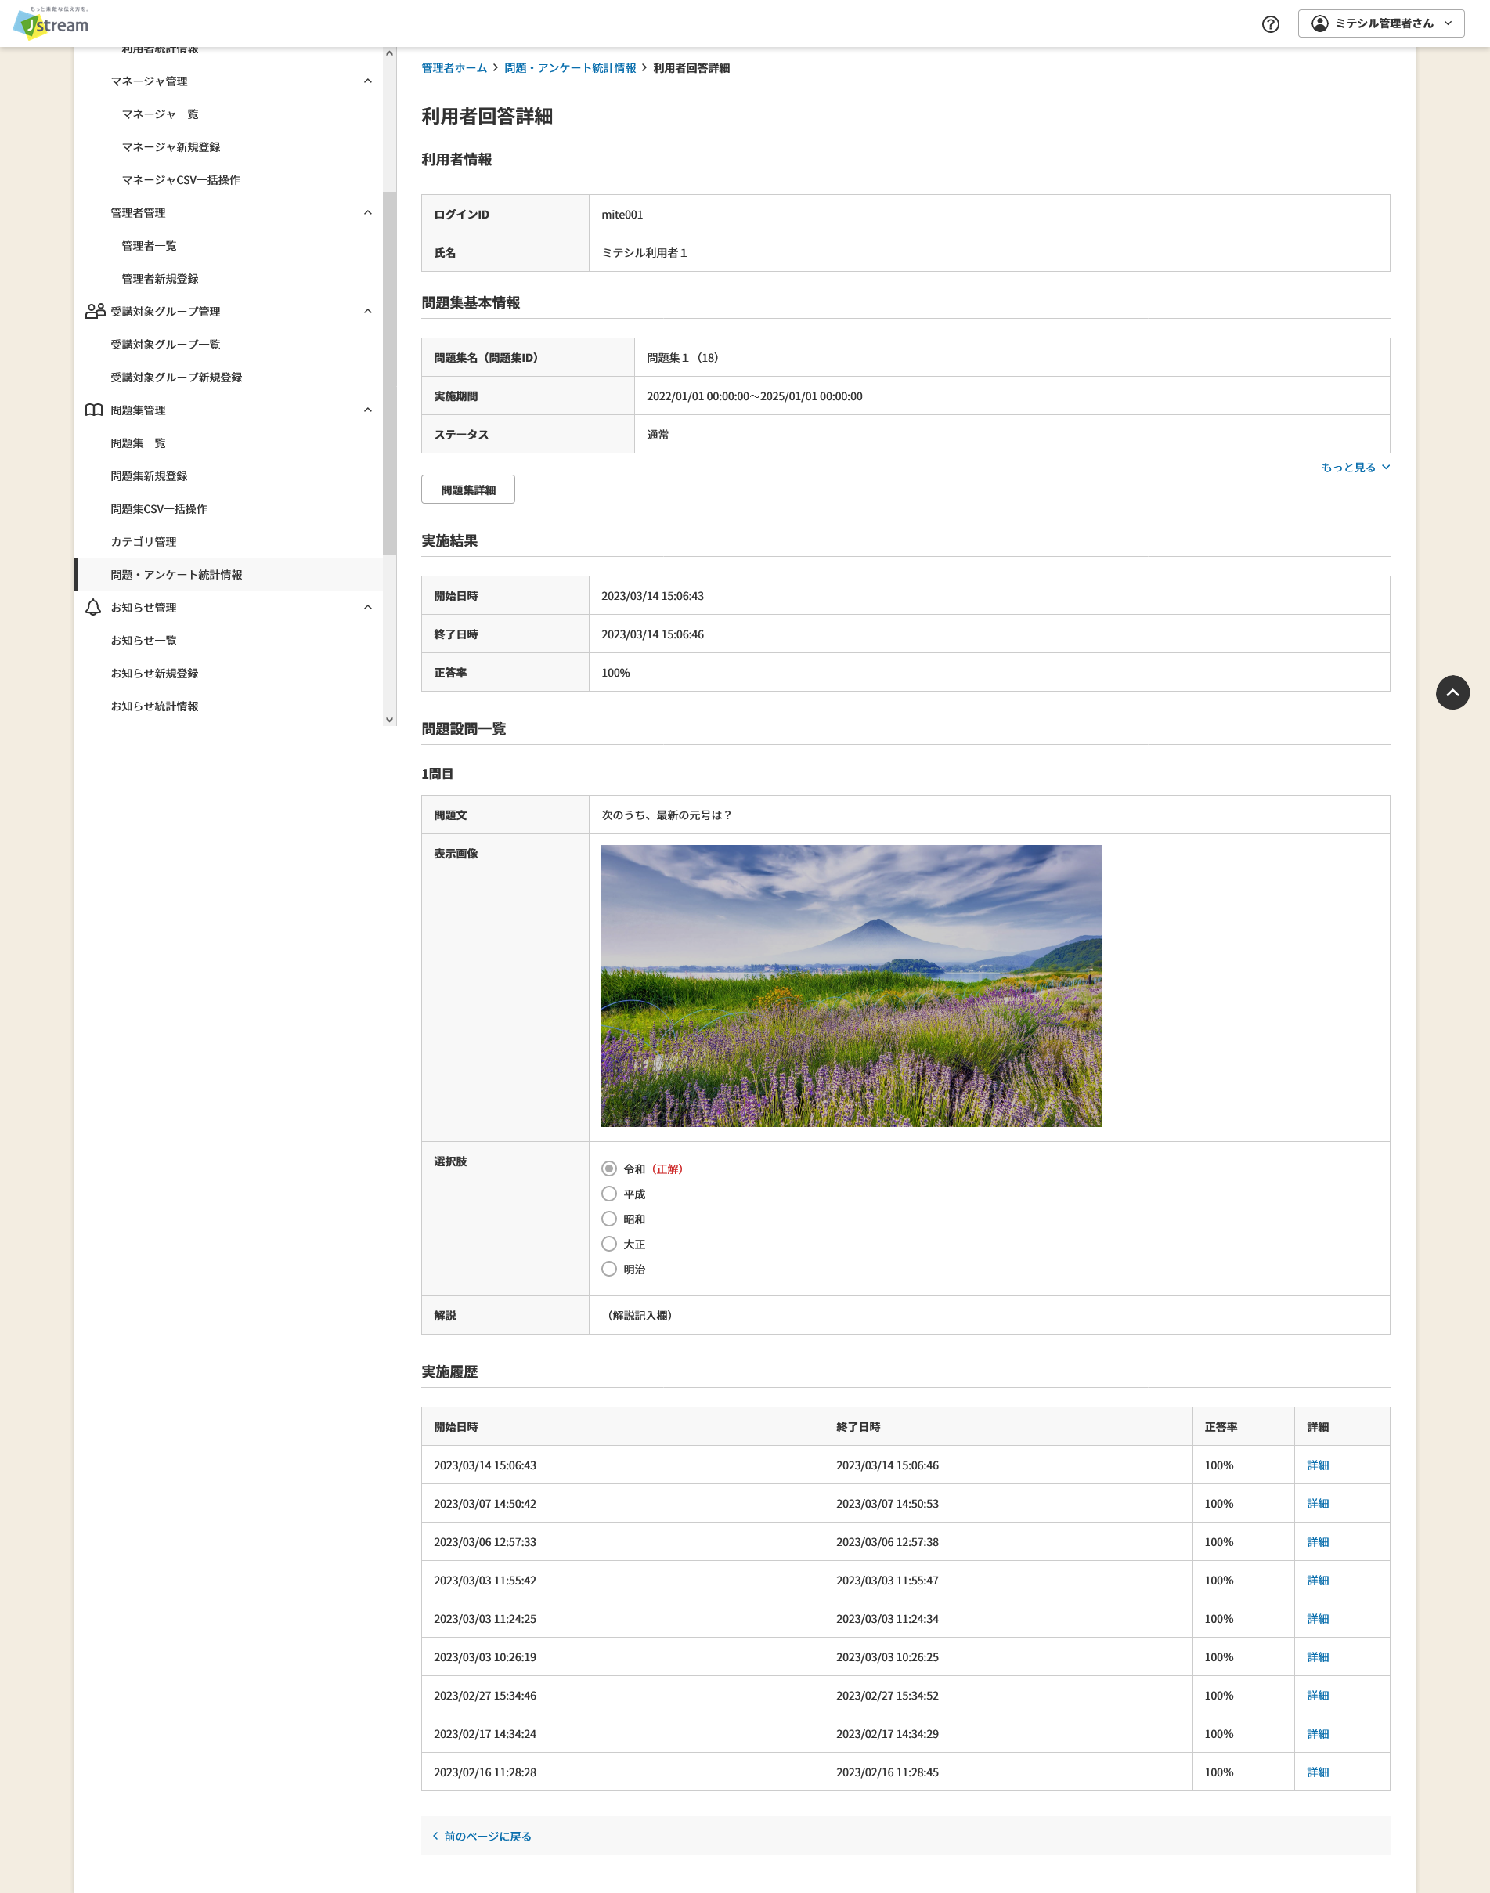
Task: Open 詳細 for 2023/03/14 15:06:43 row
Action: (1317, 1465)
